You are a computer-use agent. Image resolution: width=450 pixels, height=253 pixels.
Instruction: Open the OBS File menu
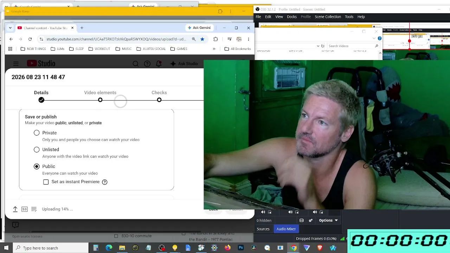(258, 17)
